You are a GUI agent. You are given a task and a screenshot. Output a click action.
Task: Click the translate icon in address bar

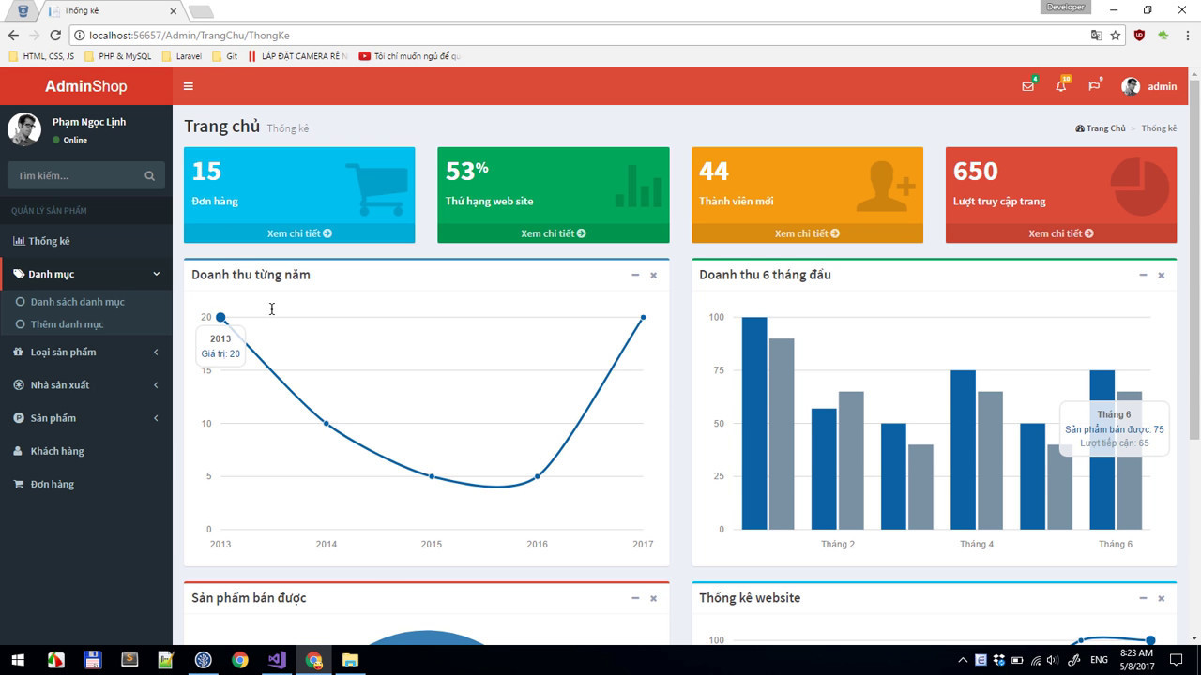pos(1096,35)
